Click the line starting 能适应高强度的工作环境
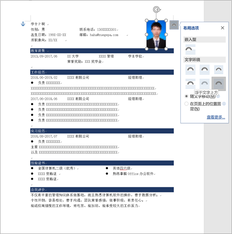Viewport: 232px width, 234px height. [85, 206]
